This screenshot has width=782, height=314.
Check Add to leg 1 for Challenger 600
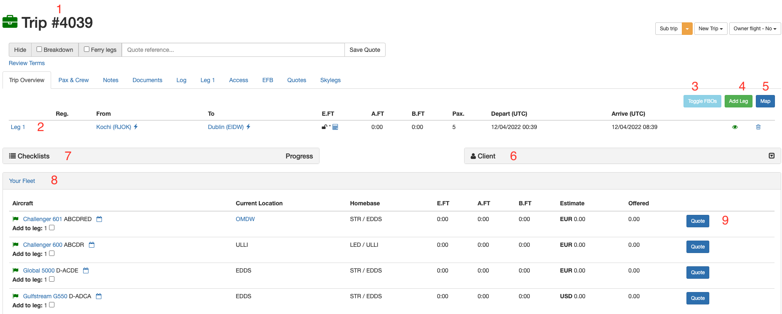(x=52, y=253)
